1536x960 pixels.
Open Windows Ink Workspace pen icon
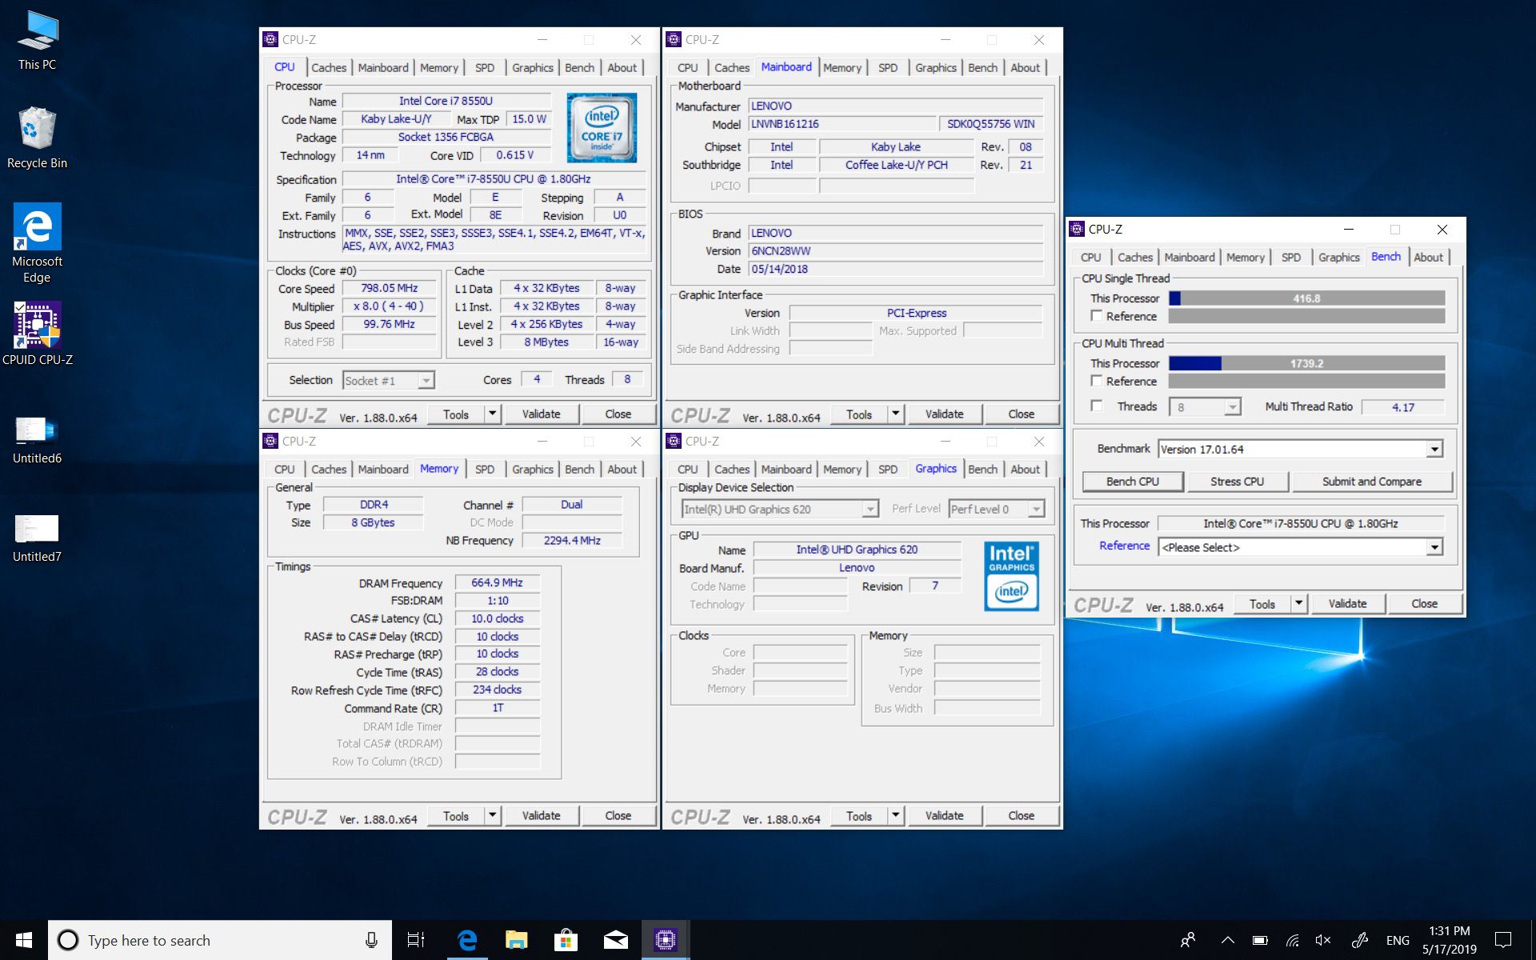1359,940
